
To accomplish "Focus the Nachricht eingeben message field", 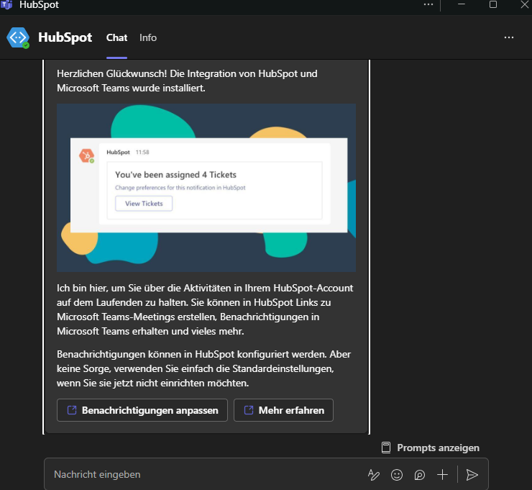I will [201, 475].
